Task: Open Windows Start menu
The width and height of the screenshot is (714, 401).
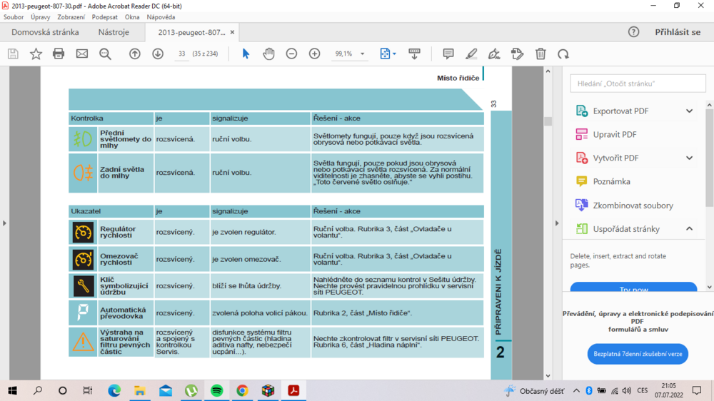Action: point(13,390)
